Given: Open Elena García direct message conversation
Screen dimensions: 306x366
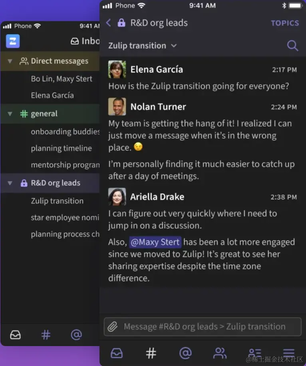Looking at the screenshot, I should 52,95.
